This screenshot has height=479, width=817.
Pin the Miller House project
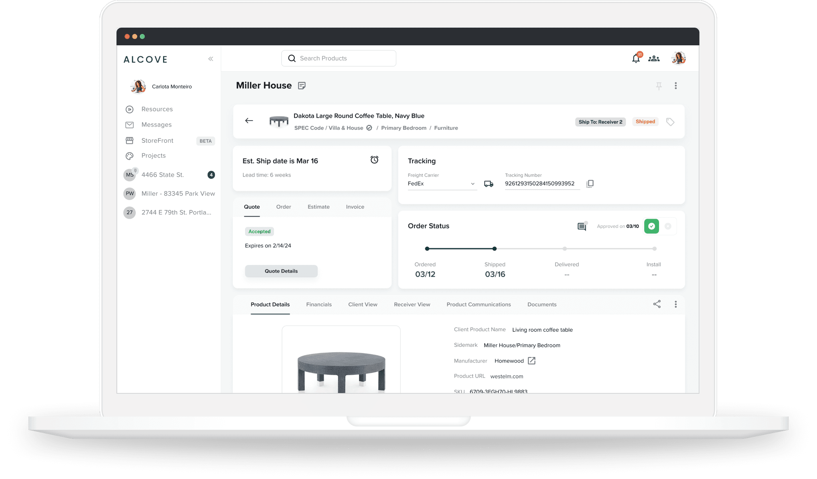point(659,86)
